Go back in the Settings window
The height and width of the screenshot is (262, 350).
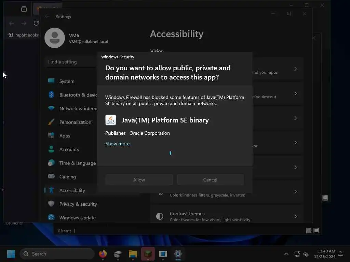pyautogui.click(x=47, y=16)
